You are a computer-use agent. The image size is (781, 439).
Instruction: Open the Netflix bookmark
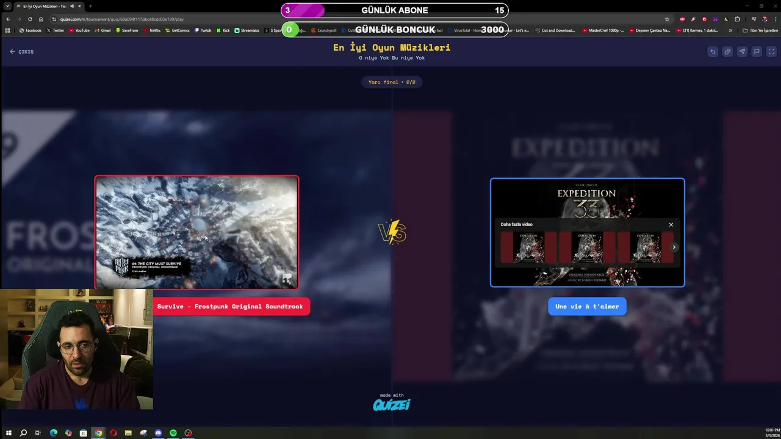click(x=152, y=30)
